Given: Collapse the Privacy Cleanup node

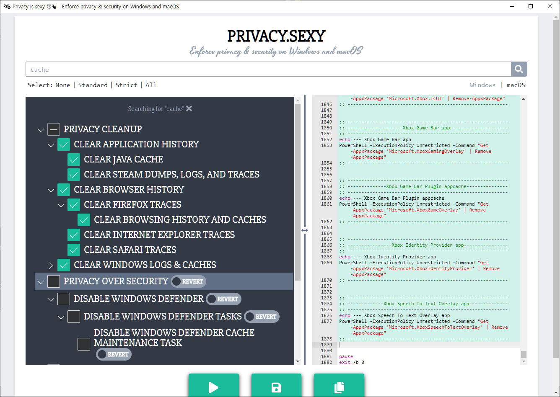Looking at the screenshot, I should pyautogui.click(x=41, y=130).
